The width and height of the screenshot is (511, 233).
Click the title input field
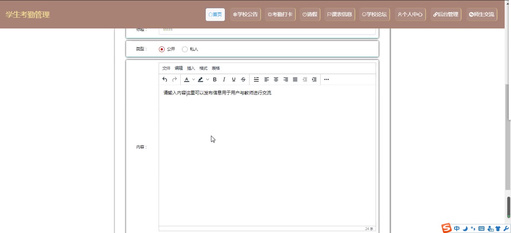pyautogui.click(x=267, y=31)
